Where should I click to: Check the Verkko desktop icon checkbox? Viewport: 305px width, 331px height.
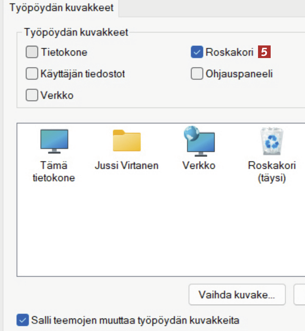click(32, 95)
